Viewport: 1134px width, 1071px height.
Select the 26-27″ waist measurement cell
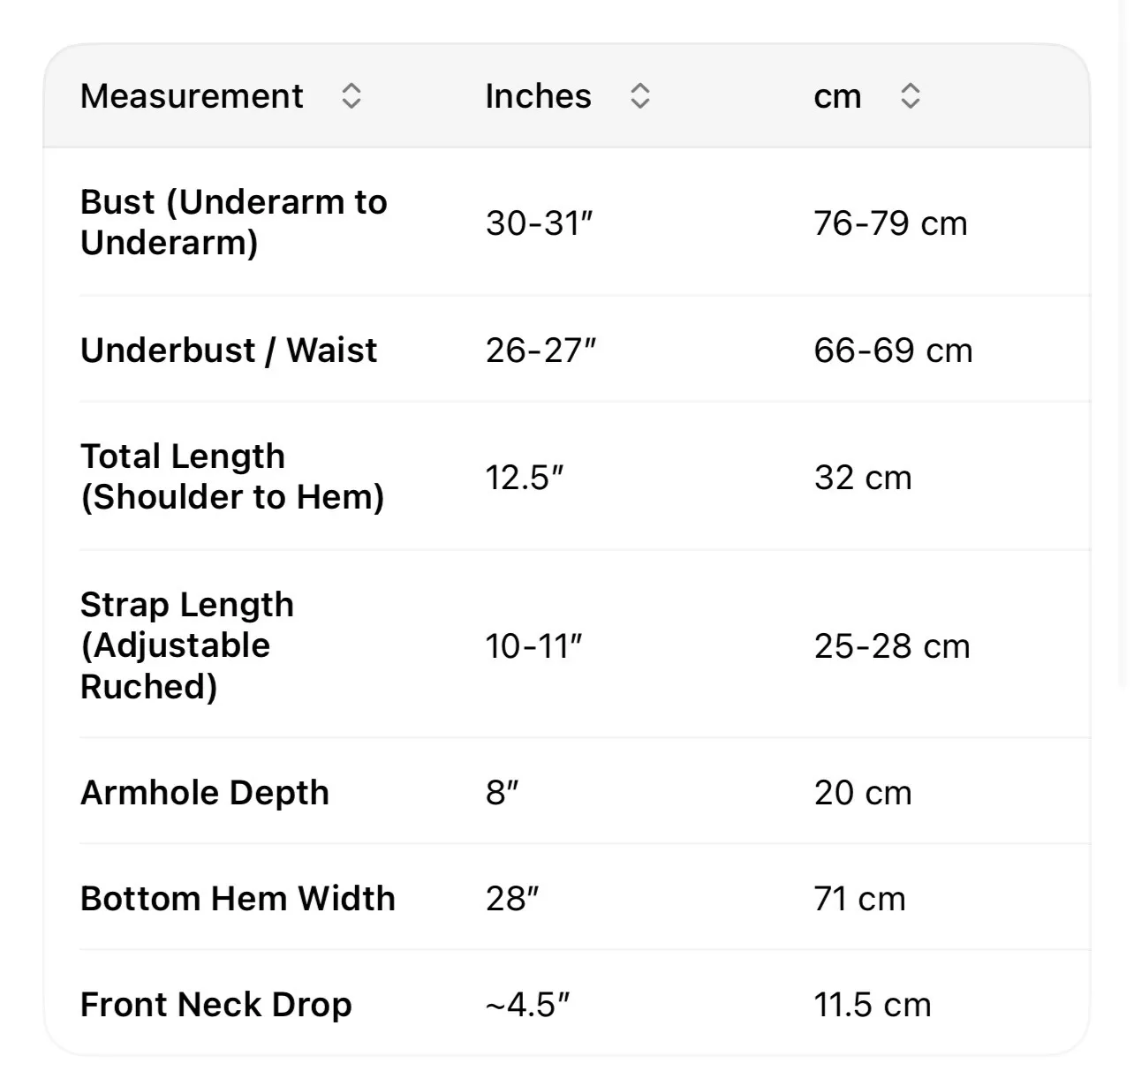[541, 350]
